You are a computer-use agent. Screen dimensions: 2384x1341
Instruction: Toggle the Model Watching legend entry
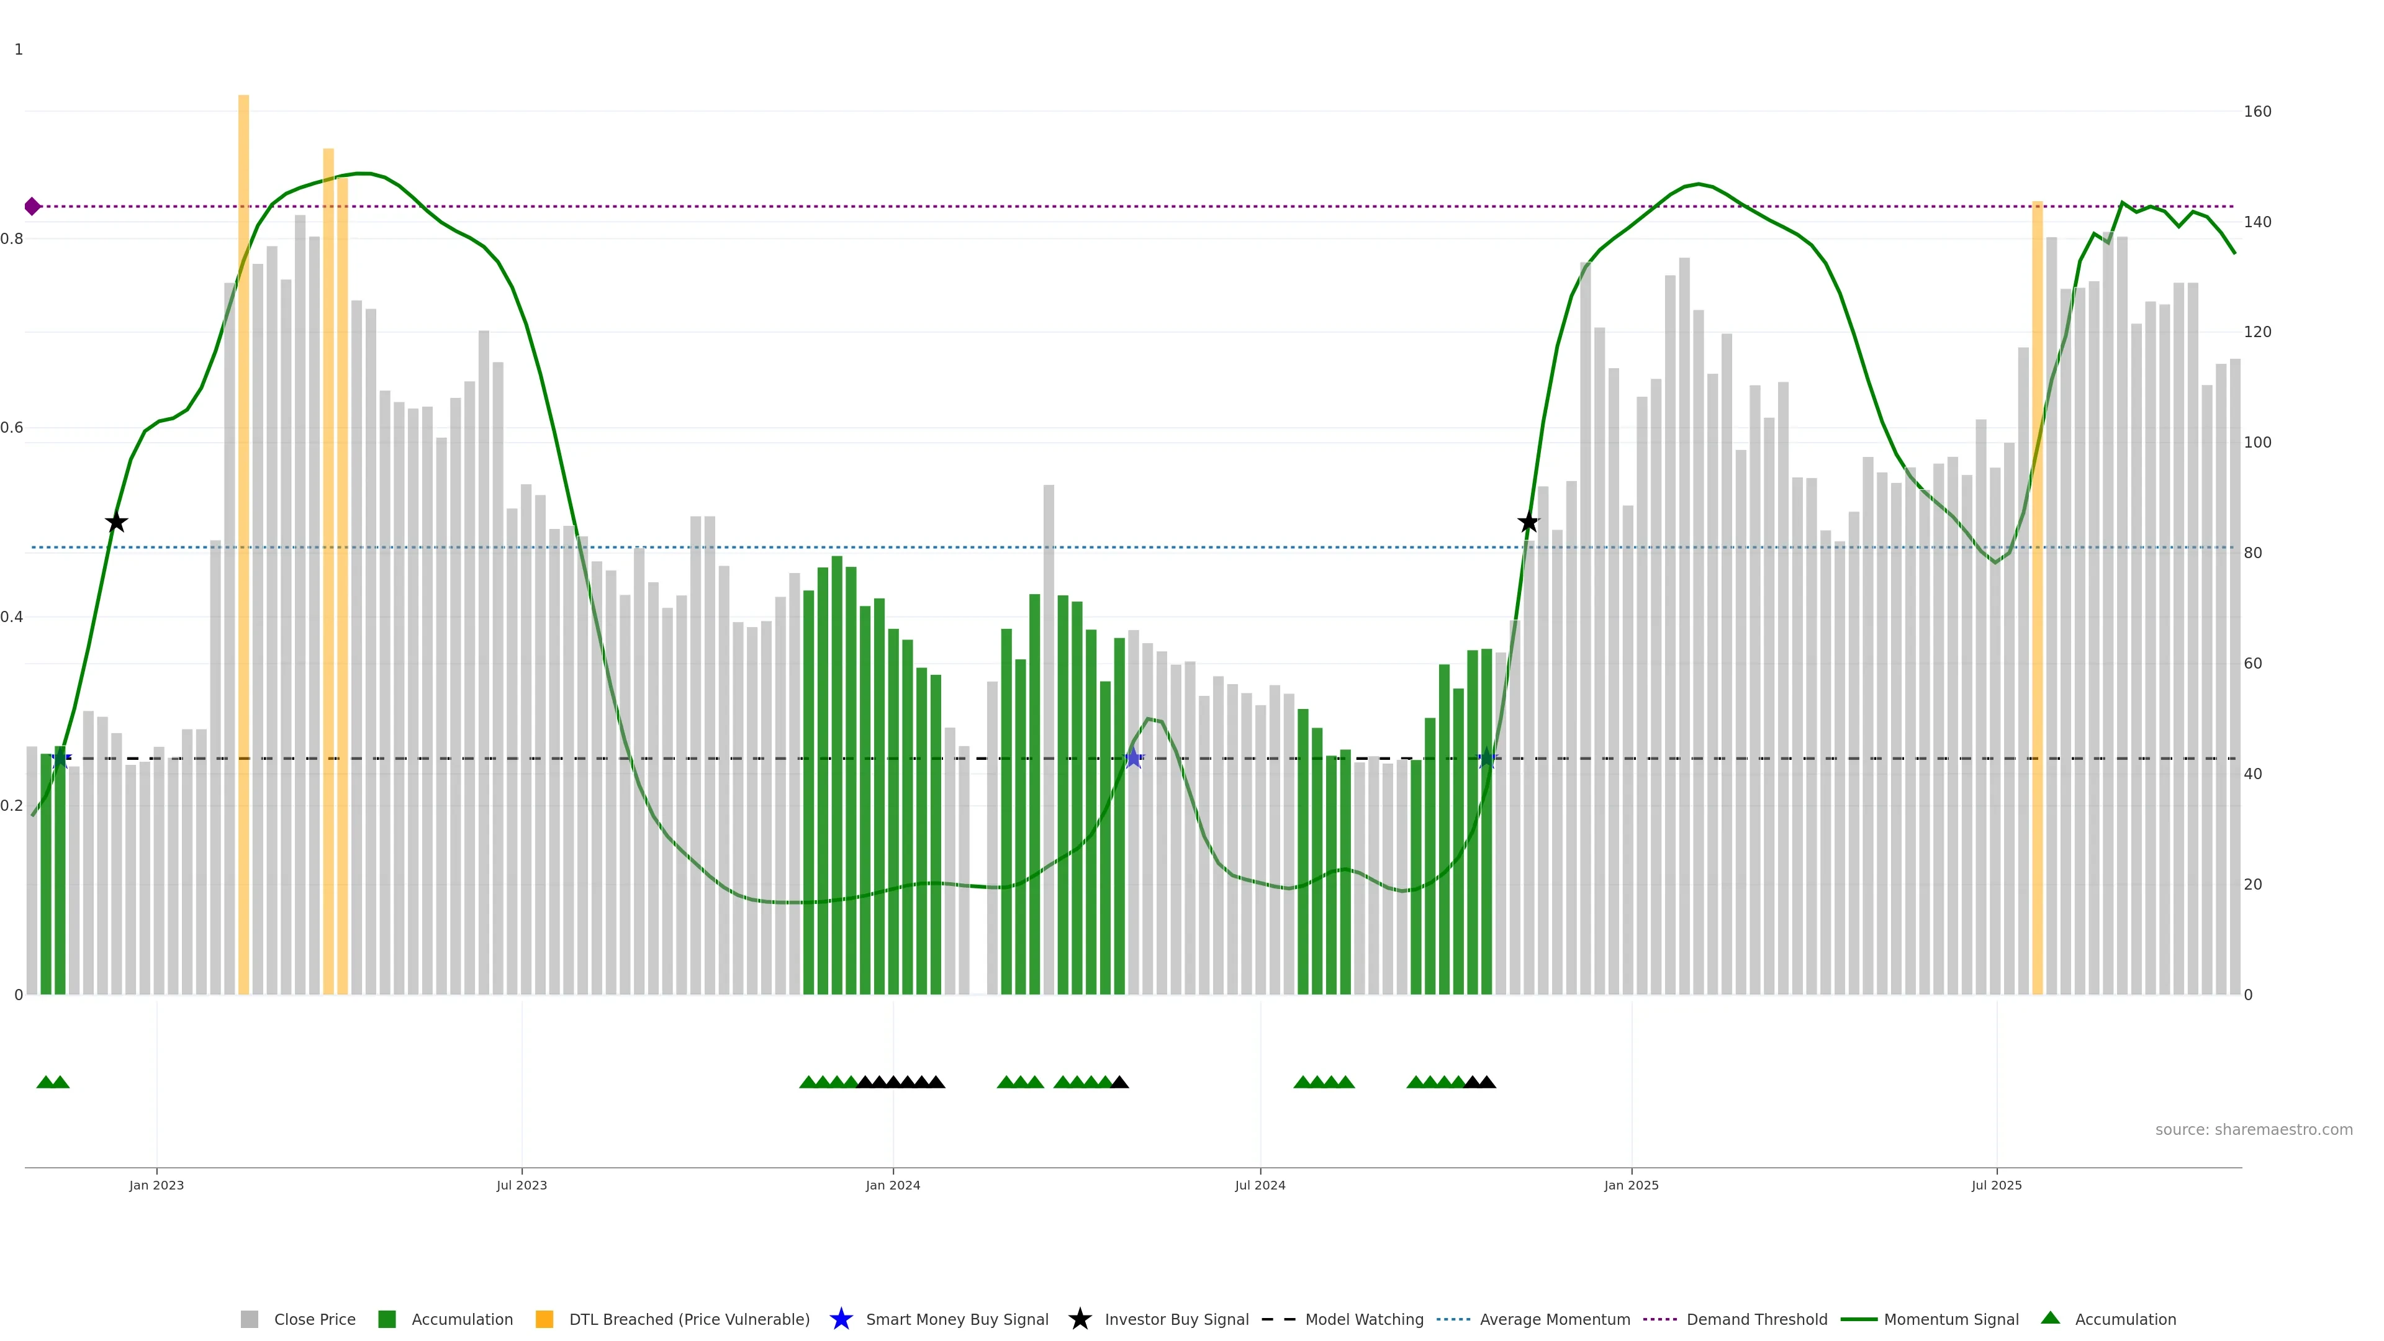pyautogui.click(x=1363, y=1319)
